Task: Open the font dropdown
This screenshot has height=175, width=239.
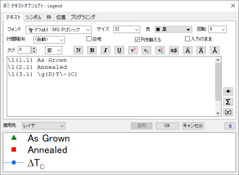Action: pos(58,30)
